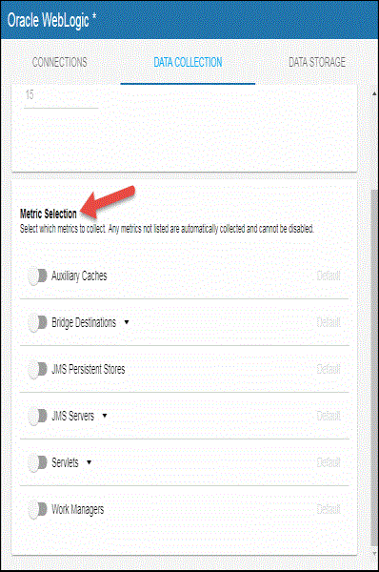The height and width of the screenshot is (572, 379).
Task: Toggle the JMS Persistent Stores switch
Action: click(x=37, y=370)
